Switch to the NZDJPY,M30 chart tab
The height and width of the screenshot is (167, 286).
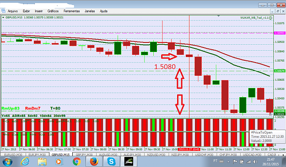pos(180,155)
